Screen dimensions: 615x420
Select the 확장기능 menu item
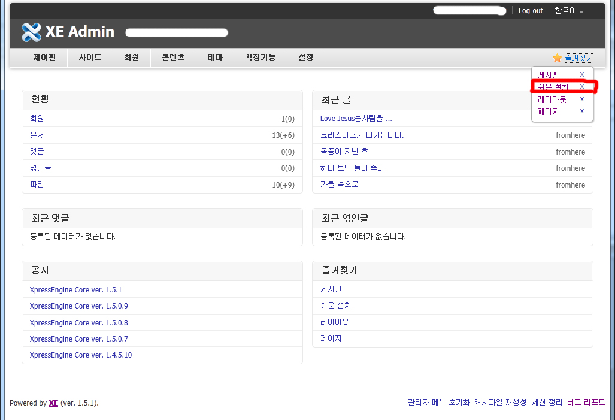[260, 58]
